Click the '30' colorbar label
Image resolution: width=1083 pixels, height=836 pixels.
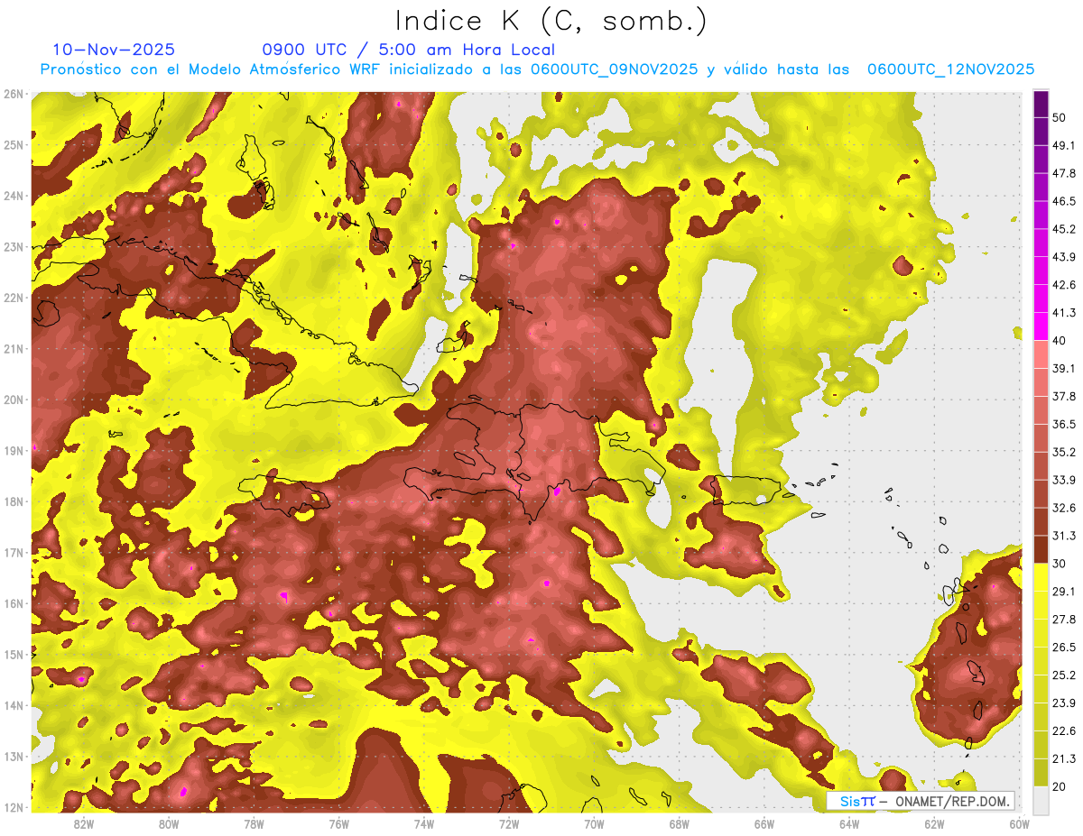point(1060,563)
